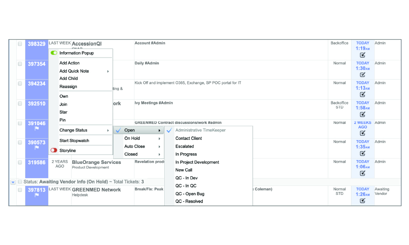Click edit icon under 1:30 AM time
This screenshot has width=409, height=245.
click(362, 75)
